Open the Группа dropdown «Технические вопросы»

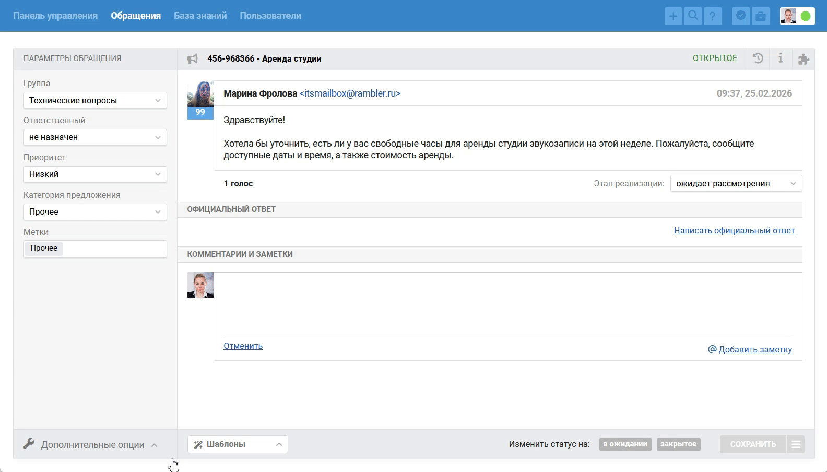point(95,101)
